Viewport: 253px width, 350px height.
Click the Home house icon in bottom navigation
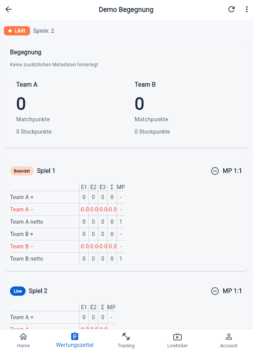point(23,336)
